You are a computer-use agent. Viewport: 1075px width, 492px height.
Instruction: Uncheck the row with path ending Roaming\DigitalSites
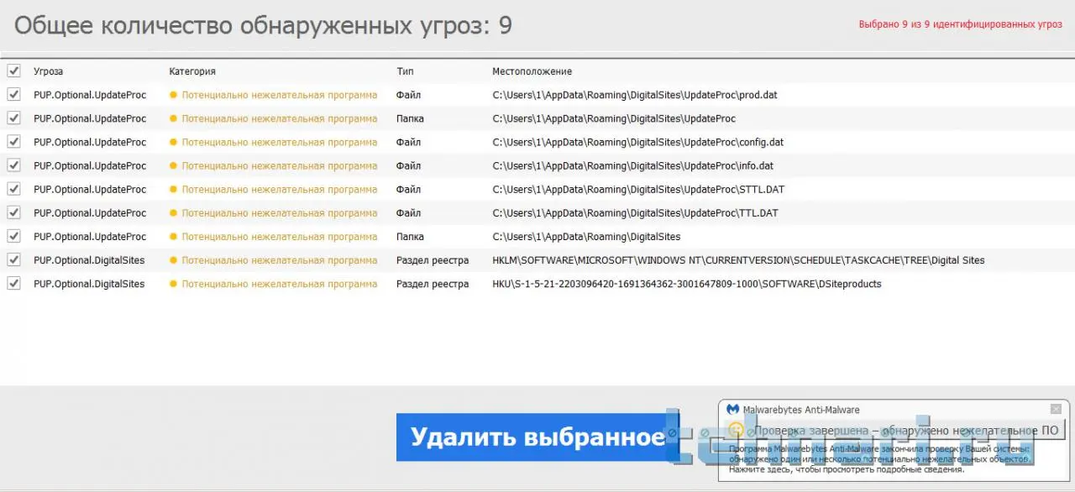tap(13, 236)
